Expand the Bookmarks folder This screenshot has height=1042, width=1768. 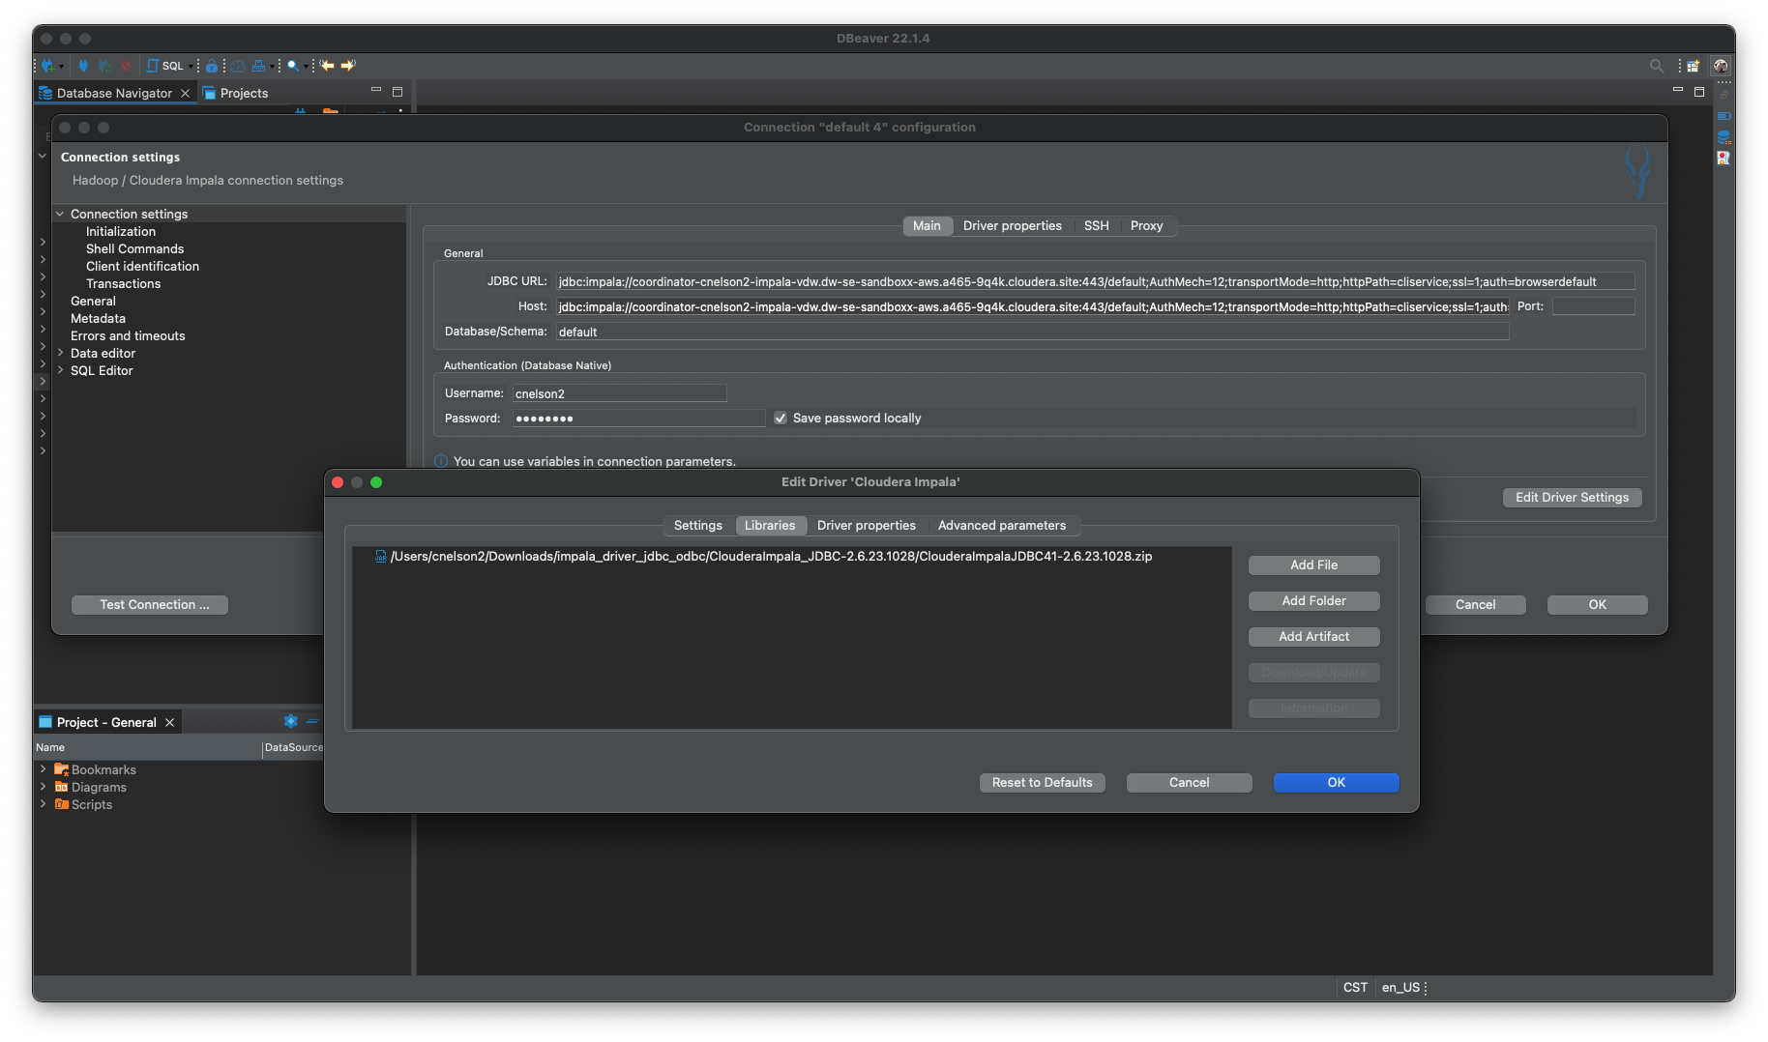click(x=43, y=769)
